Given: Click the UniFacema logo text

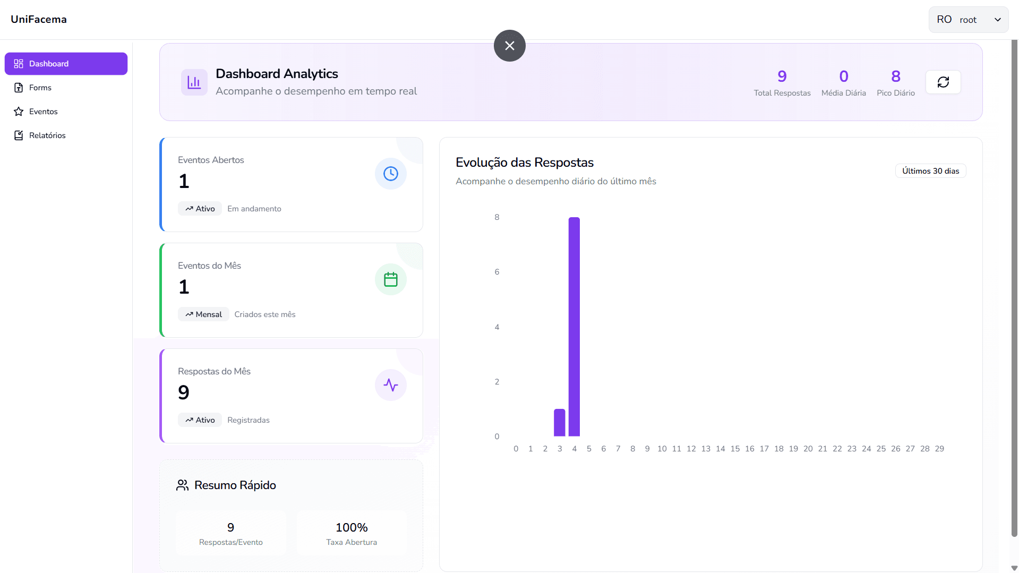Looking at the screenshot, I should point(39,20).
